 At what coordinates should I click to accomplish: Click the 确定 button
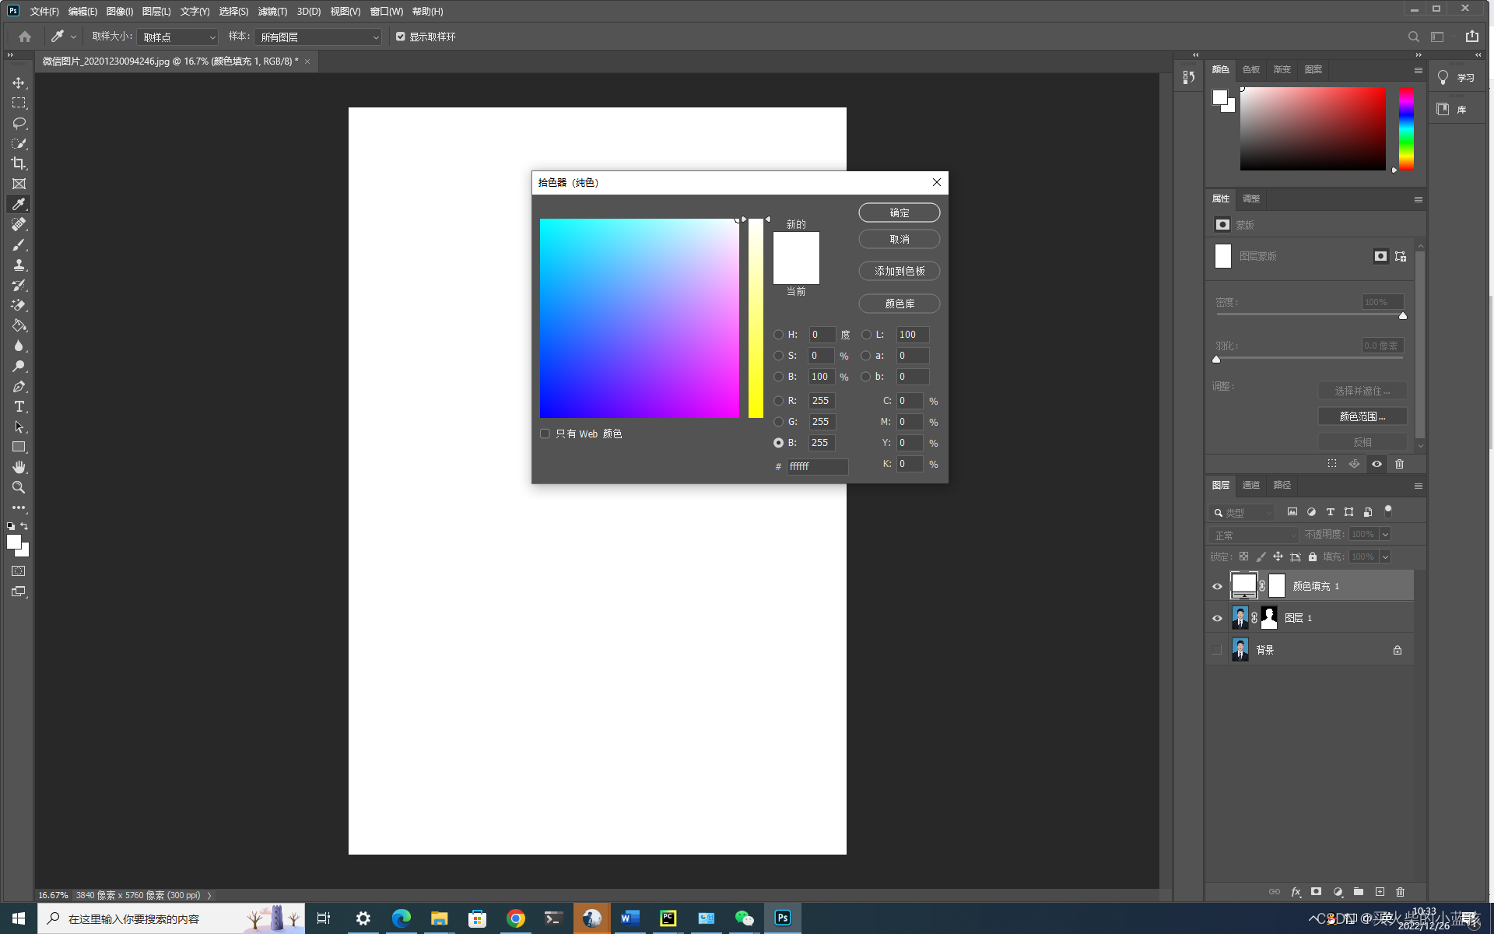(899, 212)
